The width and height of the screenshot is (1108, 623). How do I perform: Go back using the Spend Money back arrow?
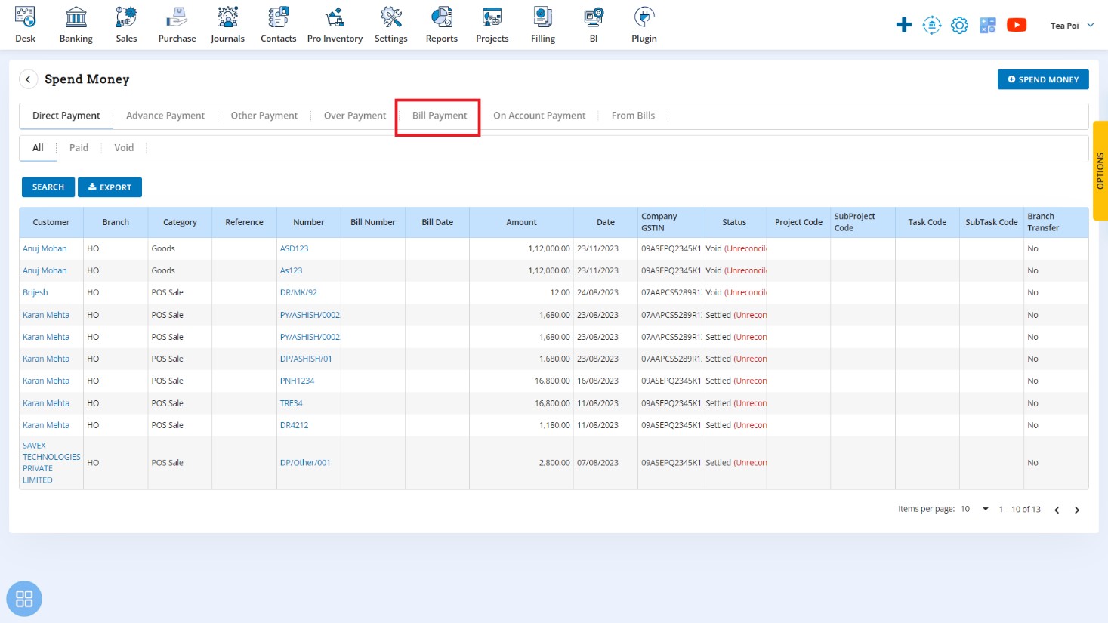pyautogui.click(x=28, y=79)
